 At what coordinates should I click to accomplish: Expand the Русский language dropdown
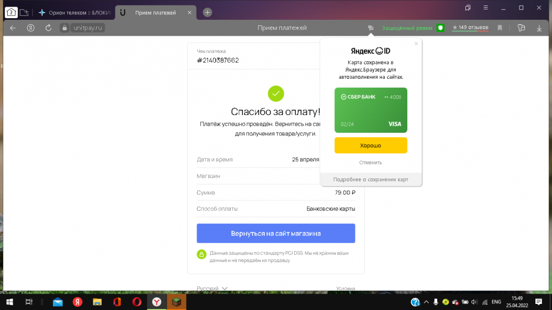212,288
